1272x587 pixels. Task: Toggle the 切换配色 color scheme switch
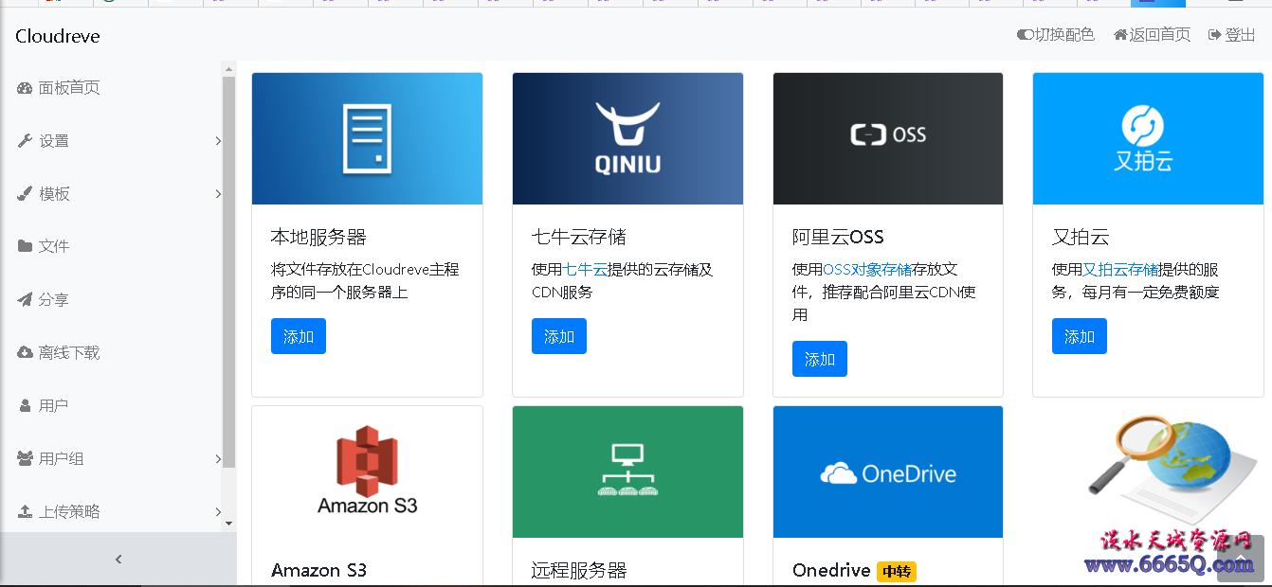coord(1025,35)
